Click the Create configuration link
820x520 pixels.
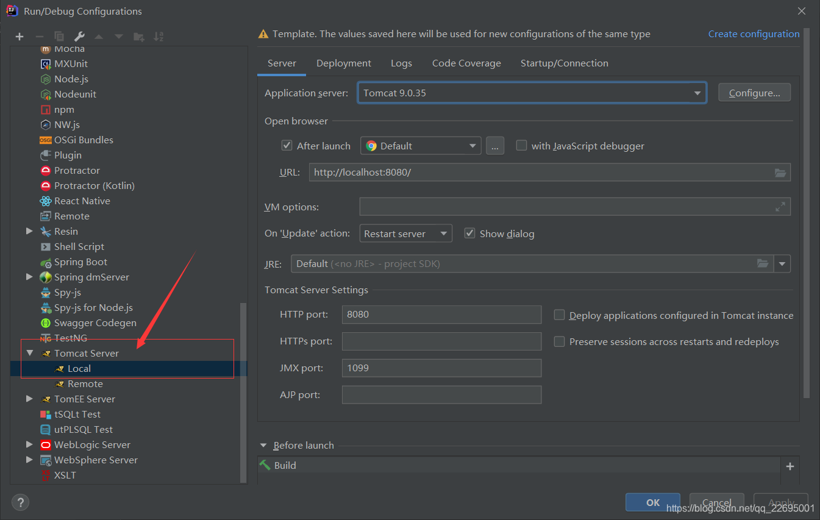[x=754, y=34]
